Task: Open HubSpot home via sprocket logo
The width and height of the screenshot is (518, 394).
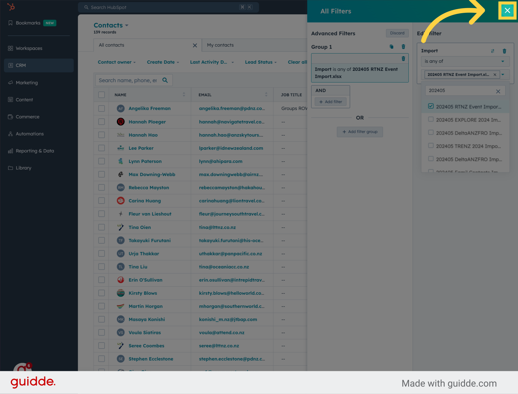Action: pos(11,7)
